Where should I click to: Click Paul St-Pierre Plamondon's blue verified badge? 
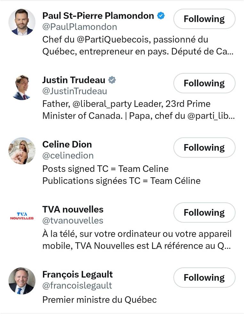tap(161, 15)
